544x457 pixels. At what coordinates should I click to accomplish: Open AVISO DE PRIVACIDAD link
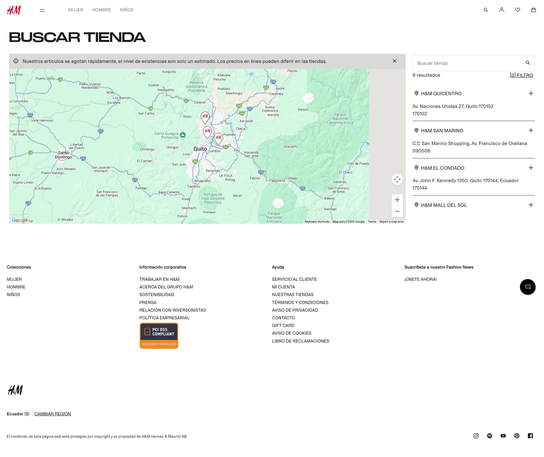[295, 310]
